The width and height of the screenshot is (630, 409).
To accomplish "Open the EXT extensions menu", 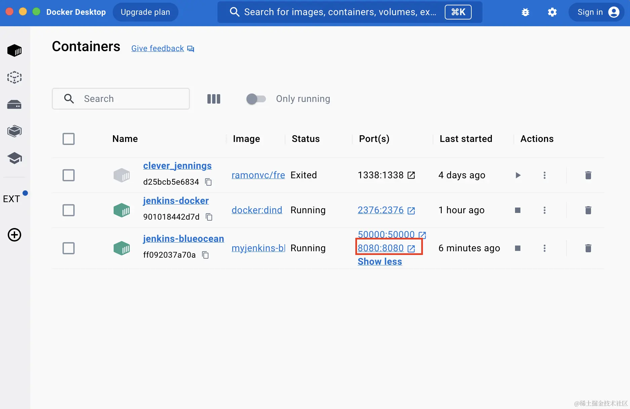I will pos(12,199).
